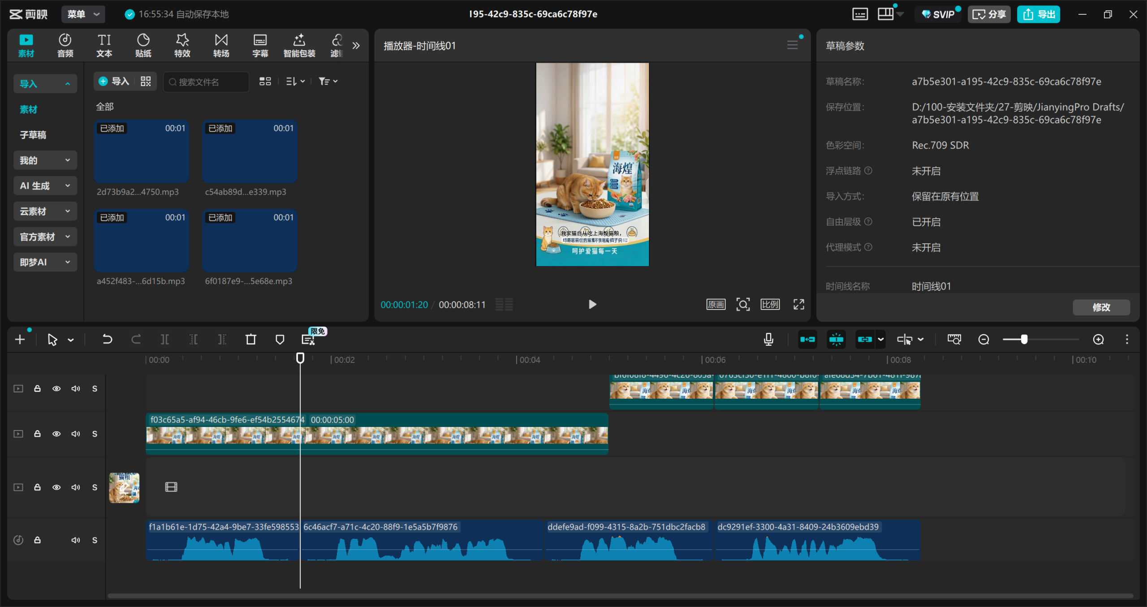Click the timeline zoom slider handle
Screen dimensions: 1147x607
(1024, 339)
